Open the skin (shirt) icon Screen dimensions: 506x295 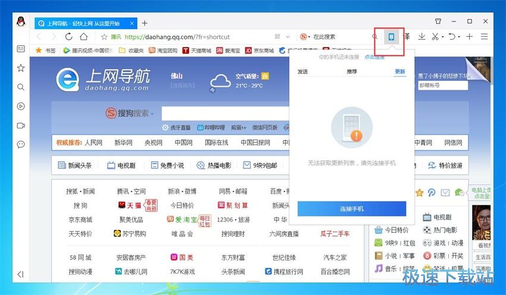438,21
